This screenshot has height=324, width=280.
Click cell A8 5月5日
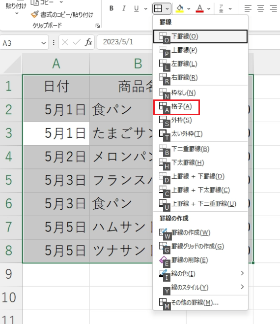56,251
